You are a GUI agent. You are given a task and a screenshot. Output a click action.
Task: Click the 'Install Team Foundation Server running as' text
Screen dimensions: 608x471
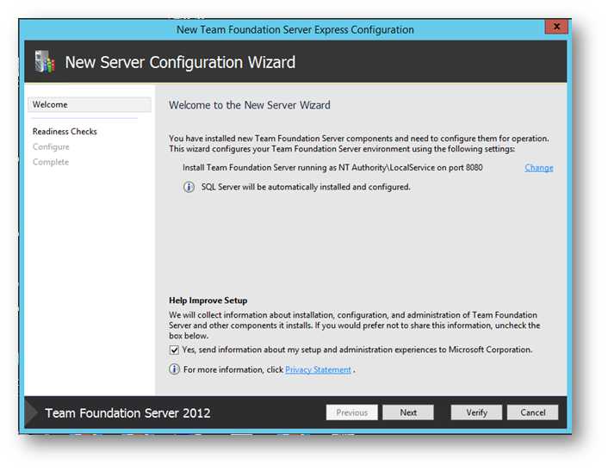(x=332, y=167)
